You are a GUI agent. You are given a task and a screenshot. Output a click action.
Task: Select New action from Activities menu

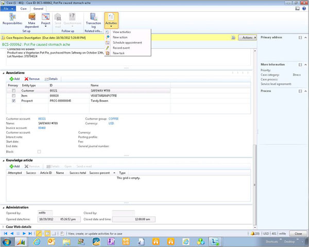pos(119,37)
